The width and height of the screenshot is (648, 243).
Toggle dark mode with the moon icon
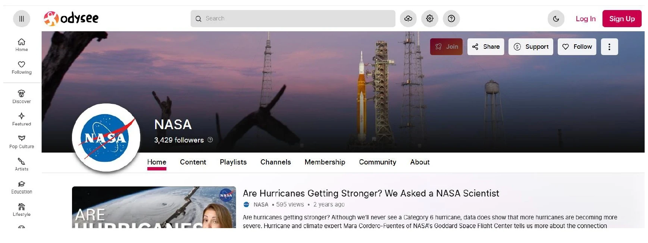pos(556,19)
